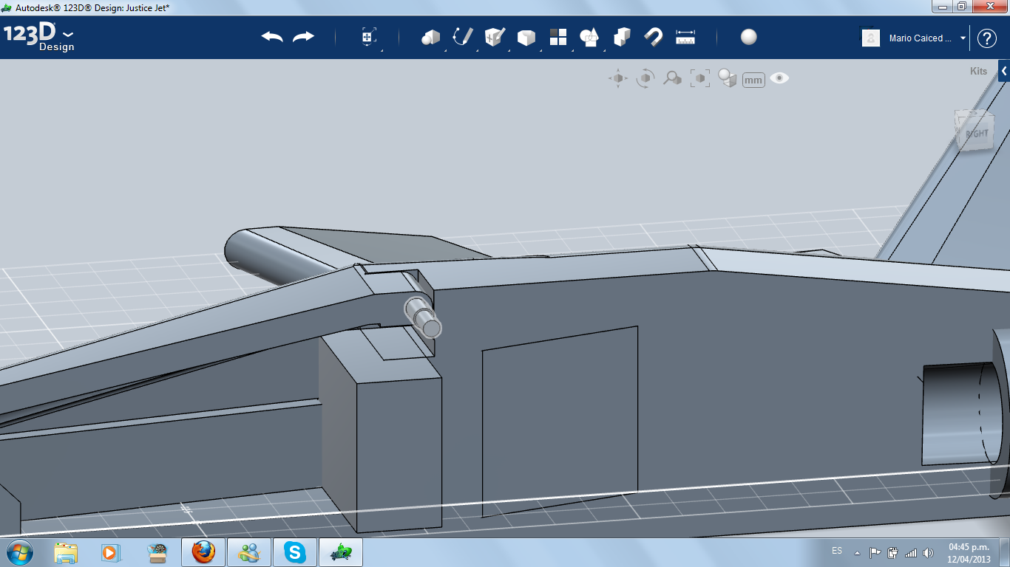Image resolution: width=1010 pixels, height=567 pixels.
Task: Open the network signal tray icon
Action: [x=911, y=552]
